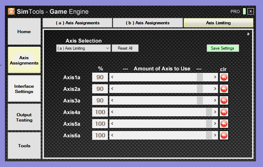
Task: Switch to the (b) Axis Assignments tab
Action: click(x=148, y=23)
